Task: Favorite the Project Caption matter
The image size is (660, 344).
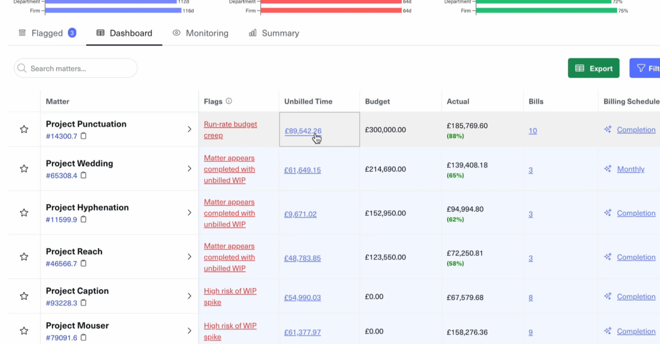Action: (24, 296)
